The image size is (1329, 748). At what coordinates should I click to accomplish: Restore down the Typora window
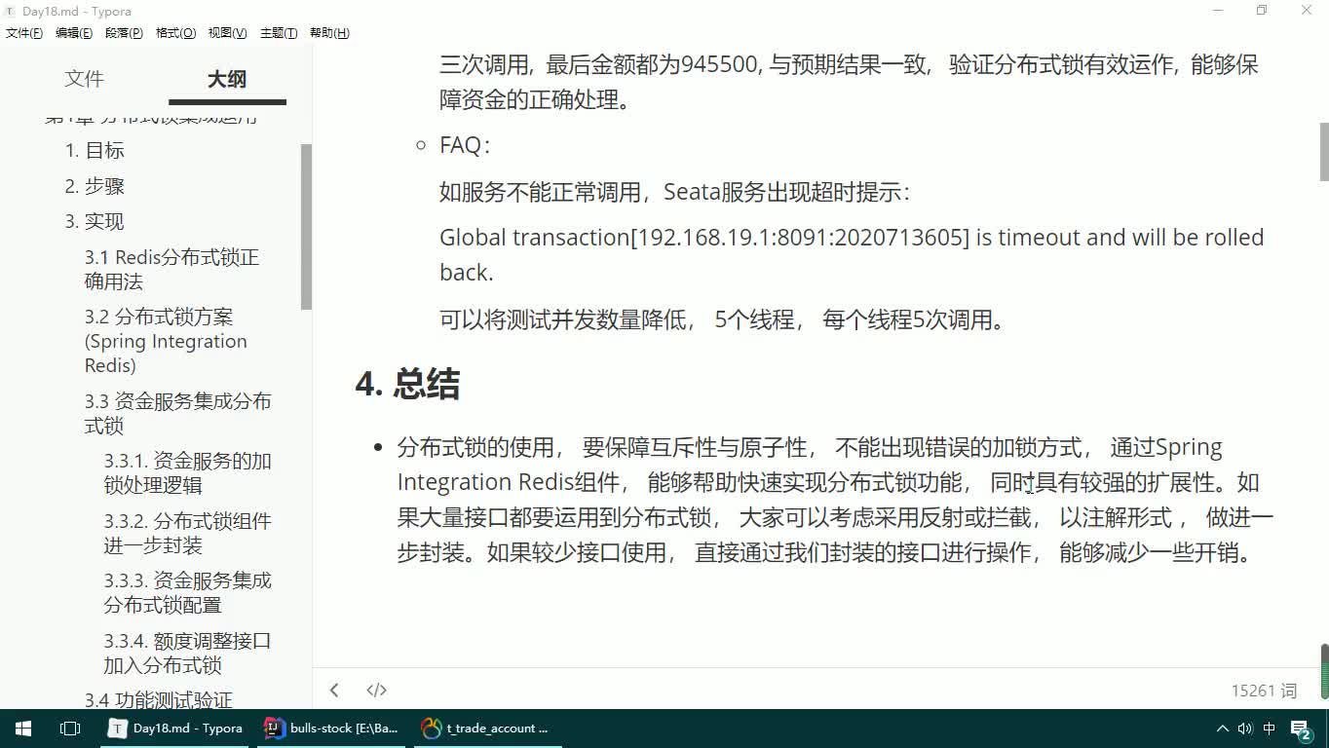pyautogui.click(x=1262, y=11)
